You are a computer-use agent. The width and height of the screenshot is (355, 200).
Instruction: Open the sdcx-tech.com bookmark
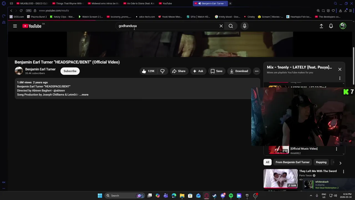coord(145,17)
